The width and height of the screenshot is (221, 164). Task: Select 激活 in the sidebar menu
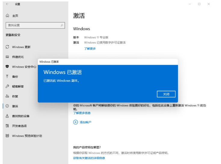point(15,106)
